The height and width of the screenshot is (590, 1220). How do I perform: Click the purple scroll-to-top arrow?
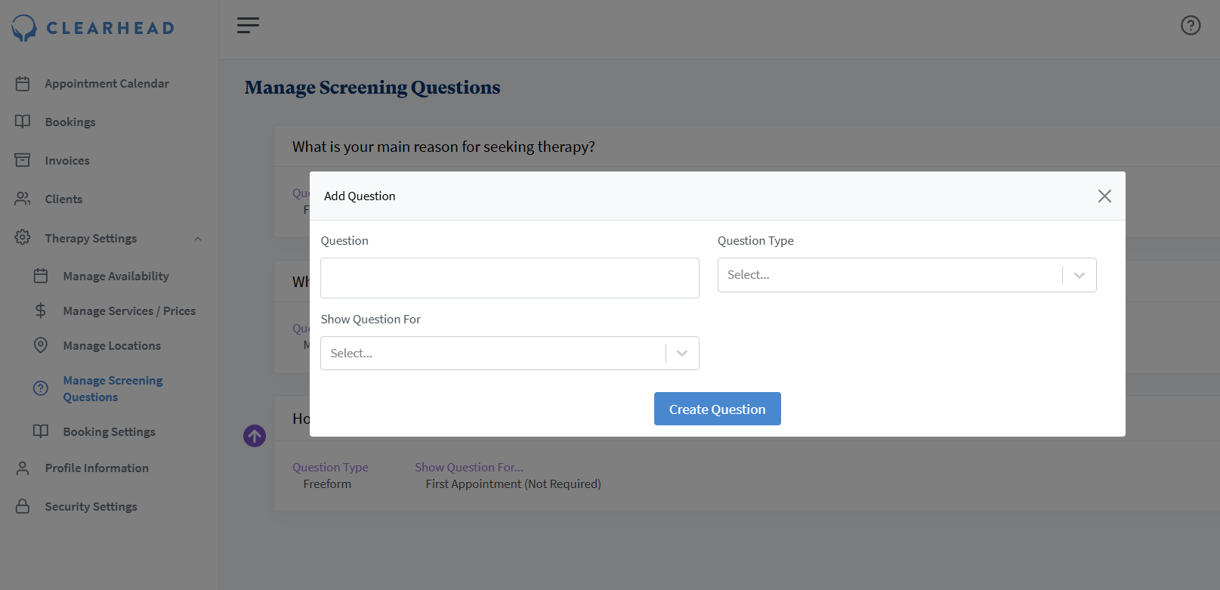tap(255, 436)
